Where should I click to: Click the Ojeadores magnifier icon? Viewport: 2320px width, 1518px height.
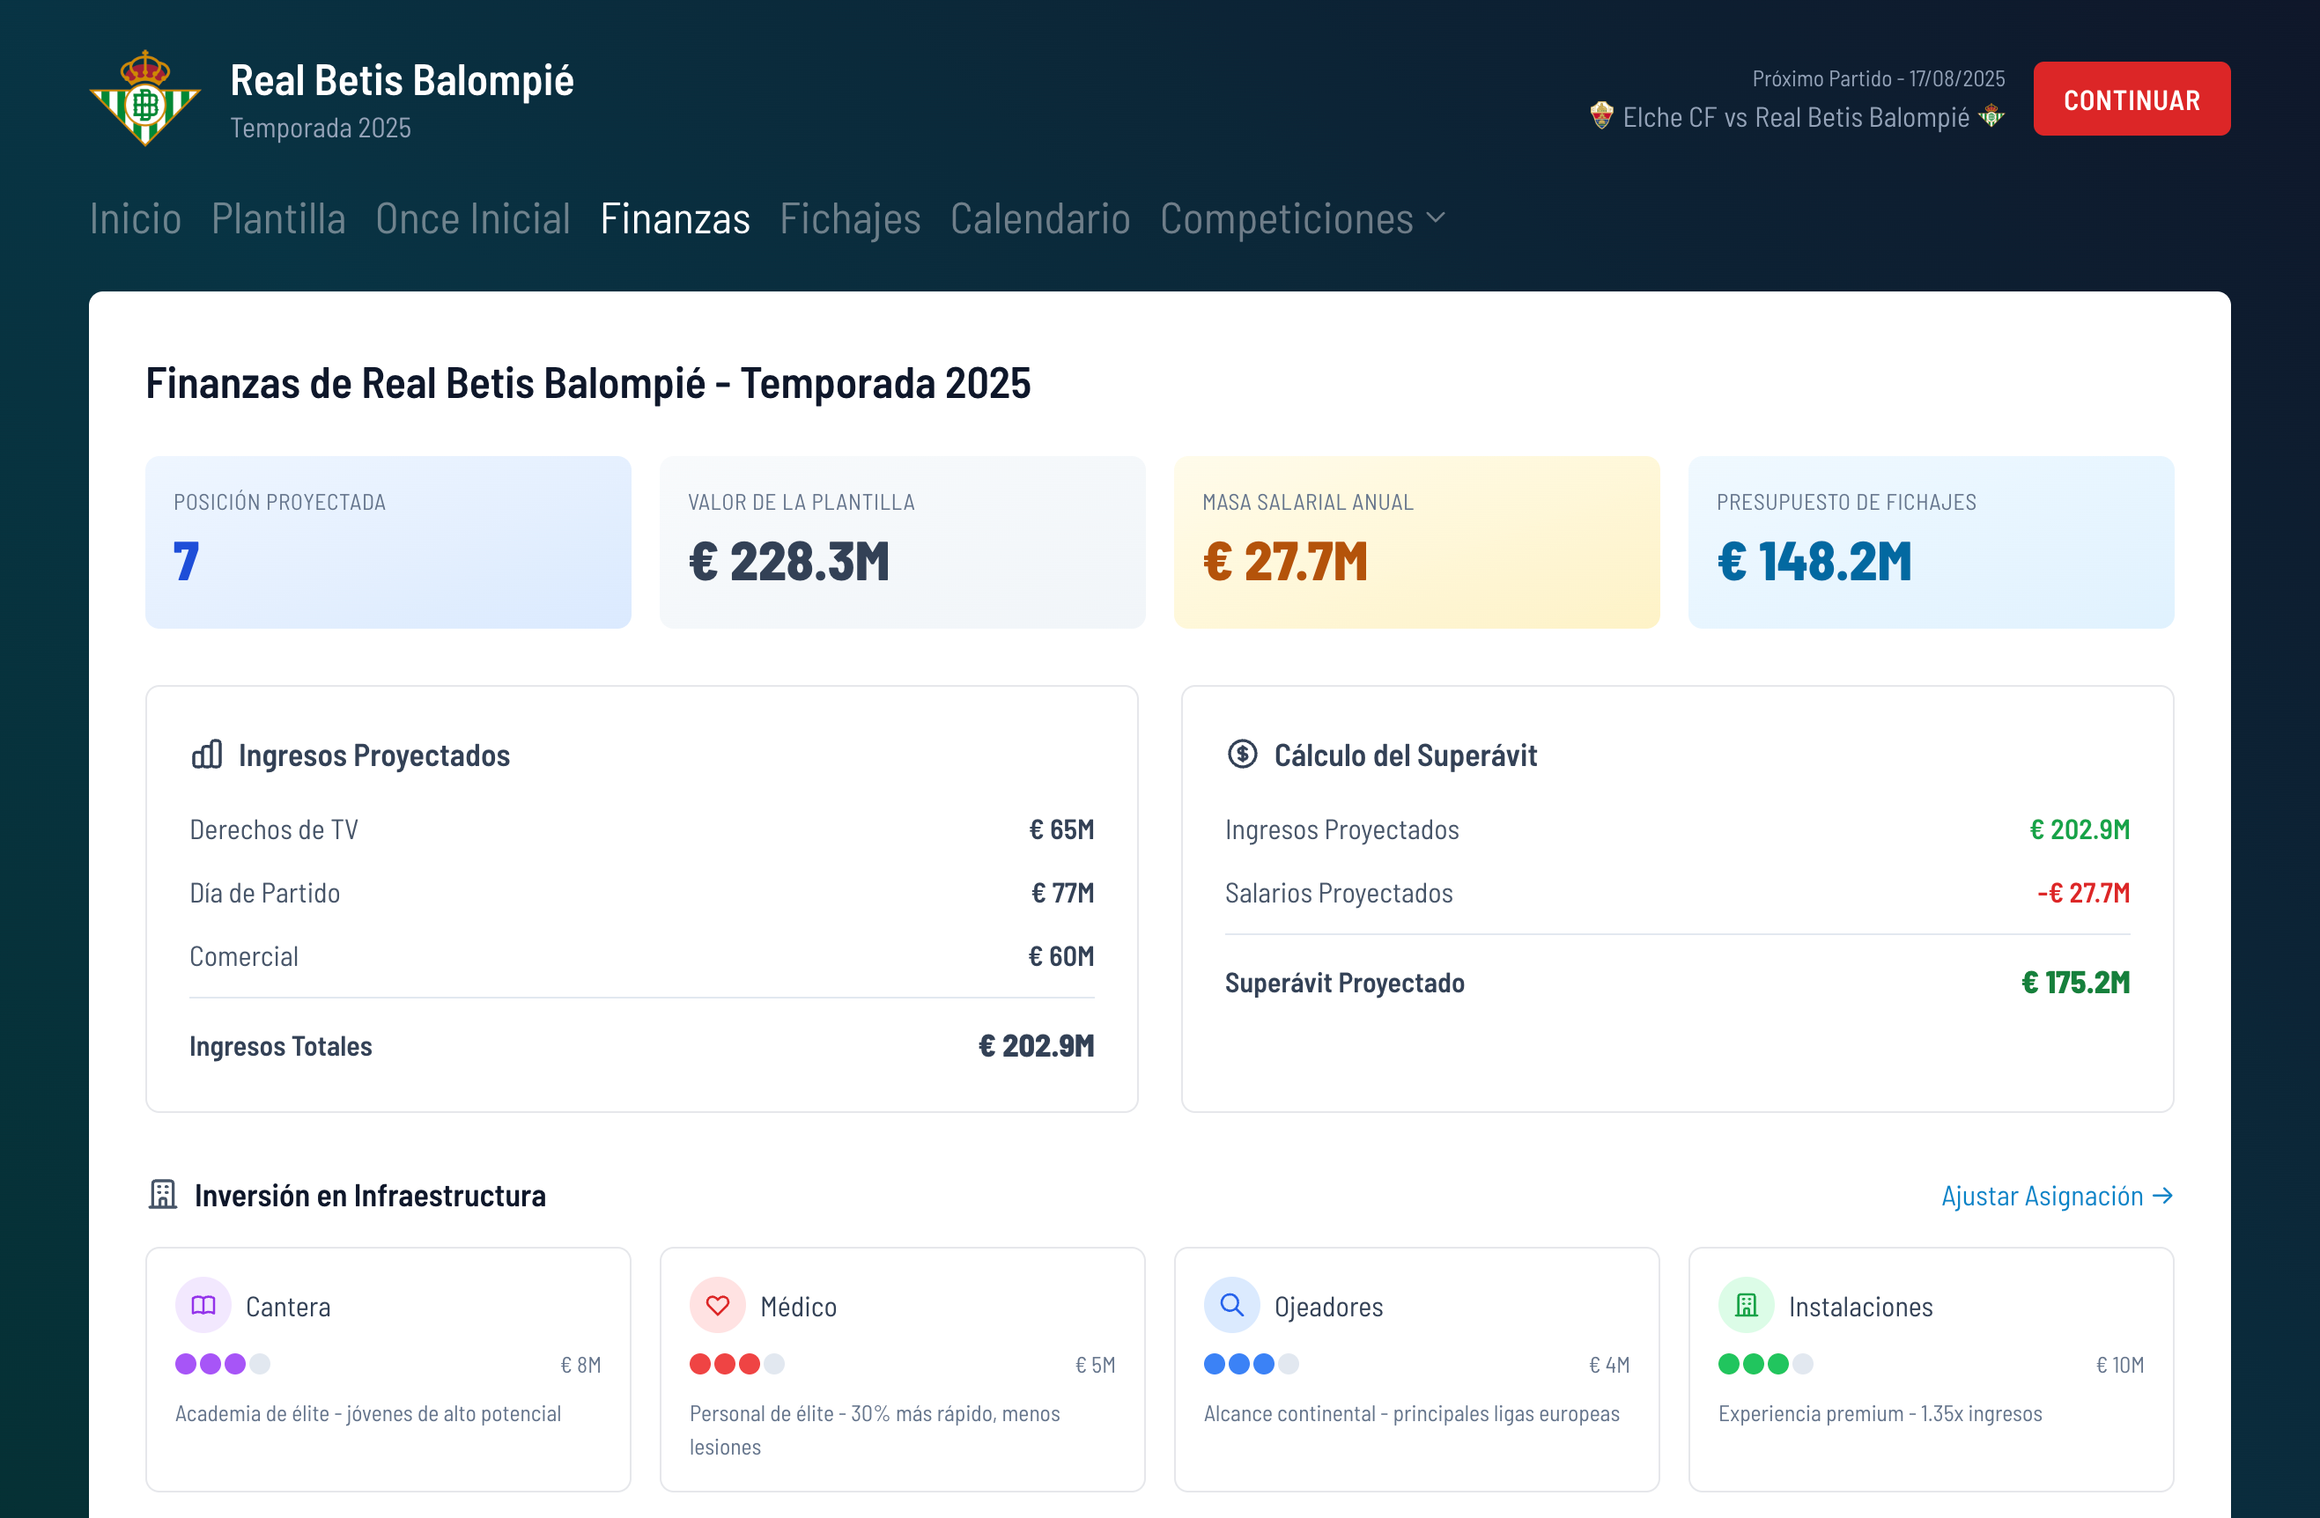[x=1231, y=1305]
